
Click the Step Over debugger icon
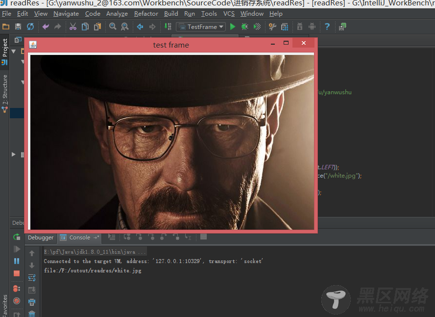[127, 237]
